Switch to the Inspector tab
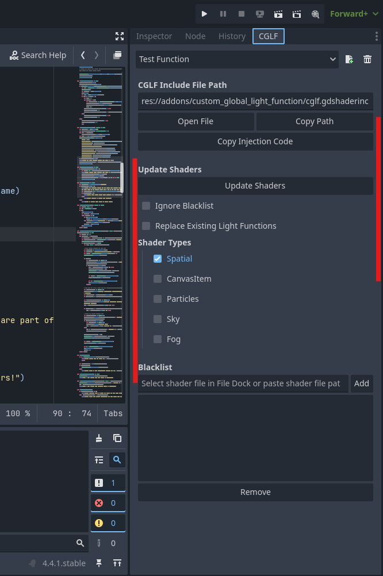The image size is (383, 576). pos(154,36)
